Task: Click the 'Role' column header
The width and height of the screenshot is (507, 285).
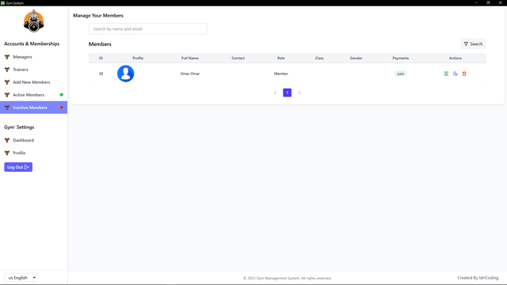Action: 281,58
